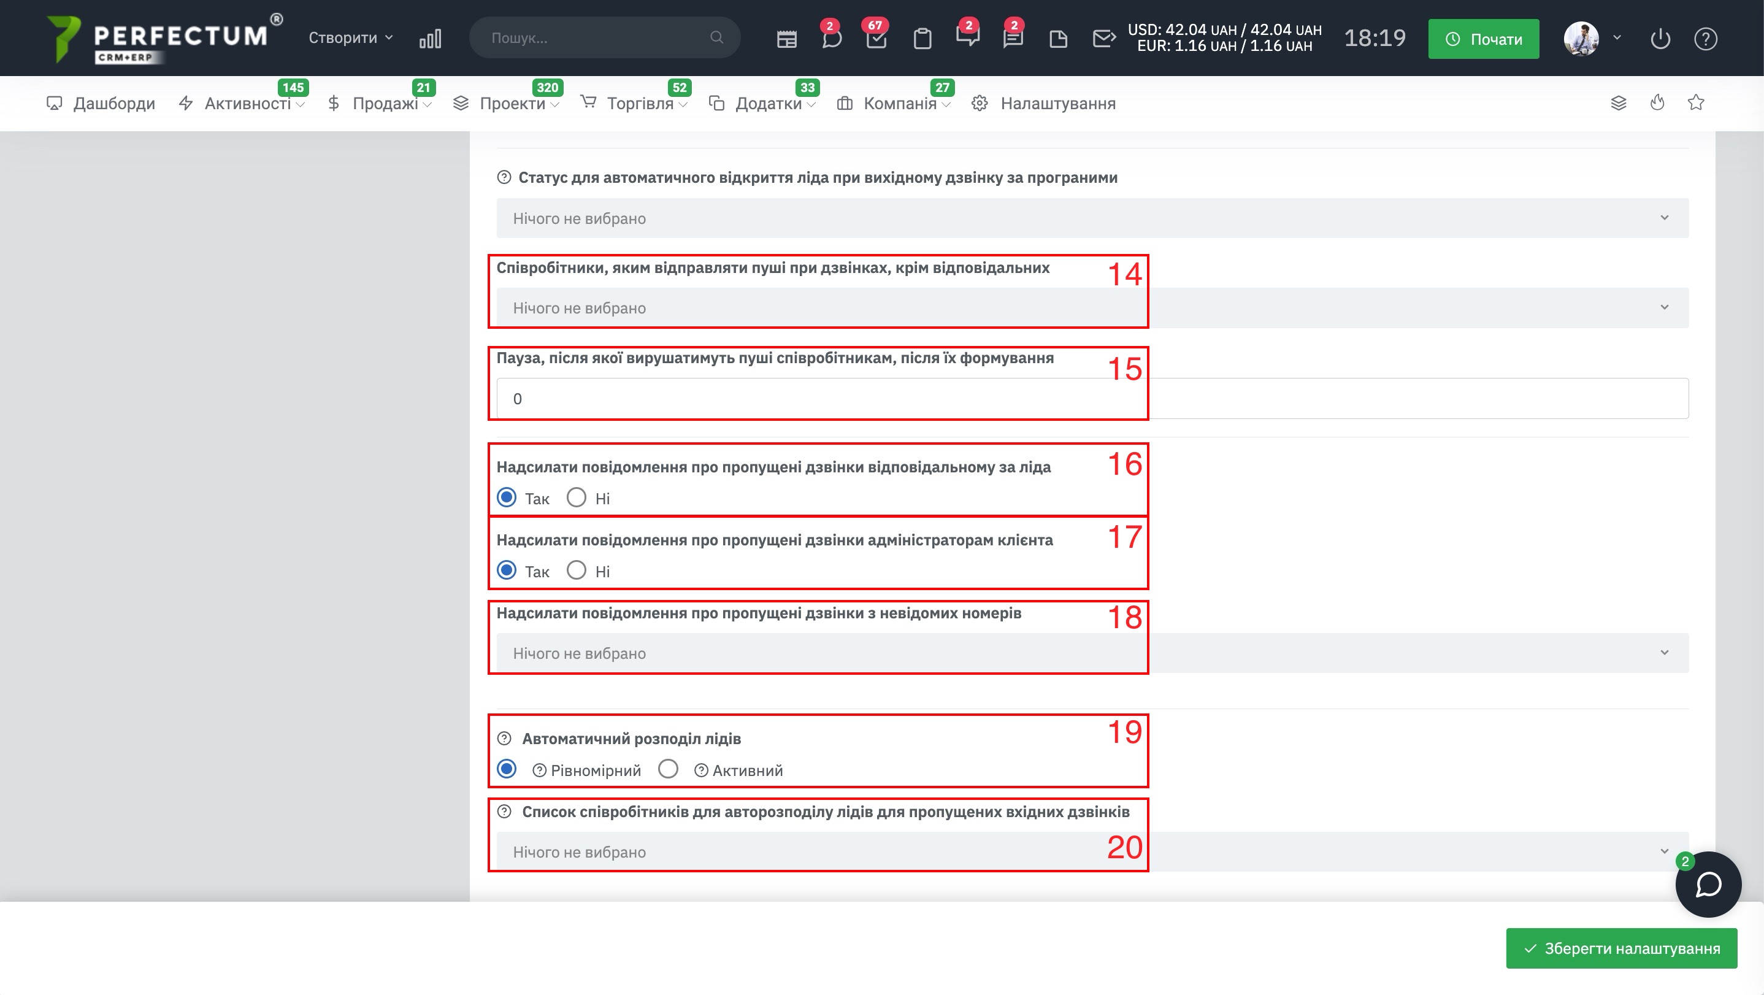The height and width of the screenshot is (995, 1764).
Task: Open the Продажі menu
Action: click(385, 104)
